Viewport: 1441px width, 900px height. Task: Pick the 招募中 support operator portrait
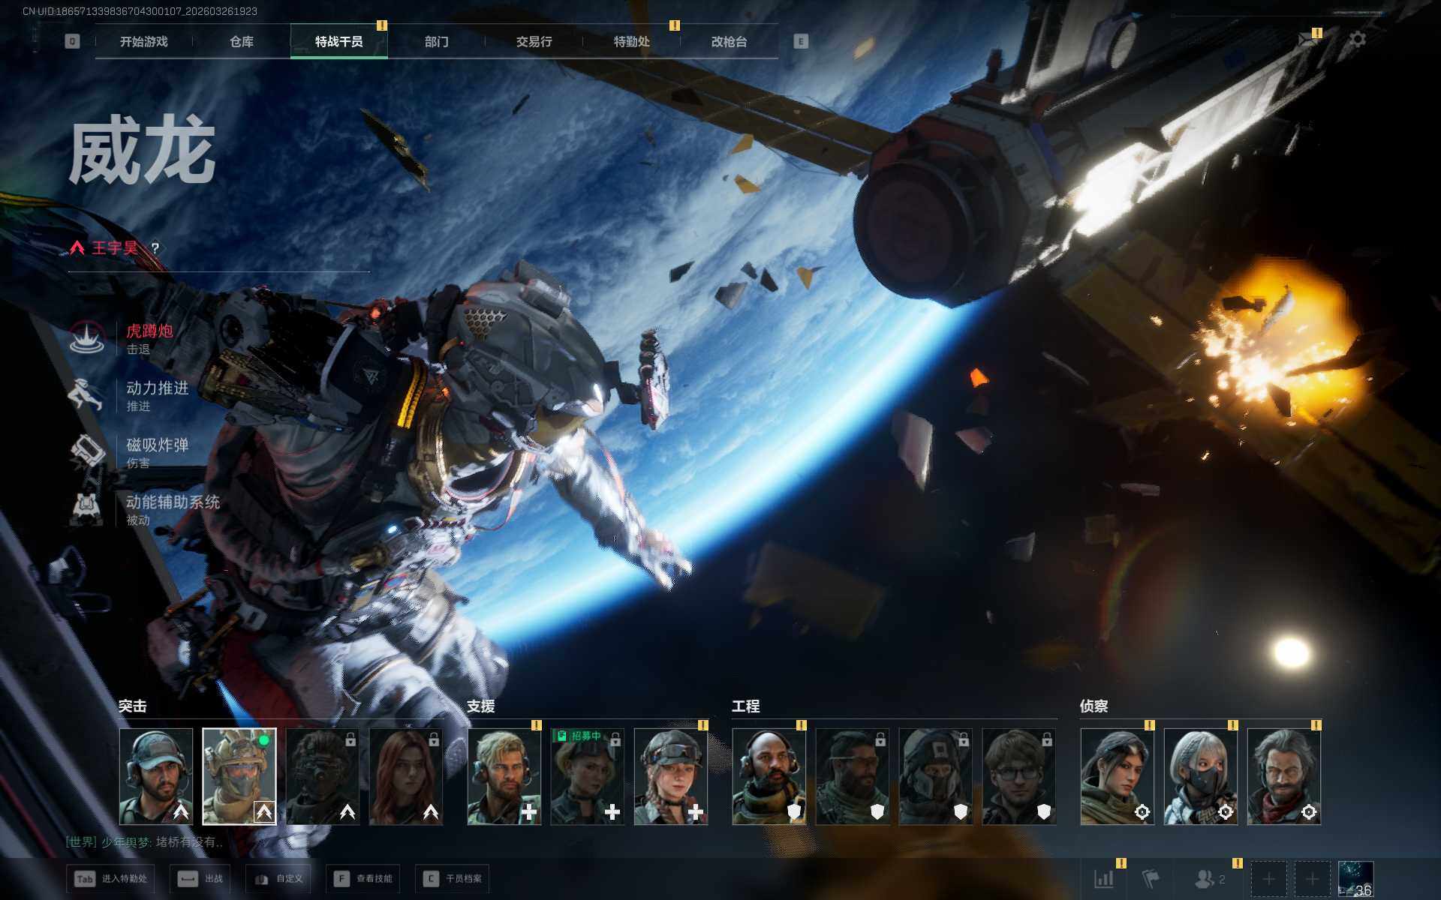point(587,776)
